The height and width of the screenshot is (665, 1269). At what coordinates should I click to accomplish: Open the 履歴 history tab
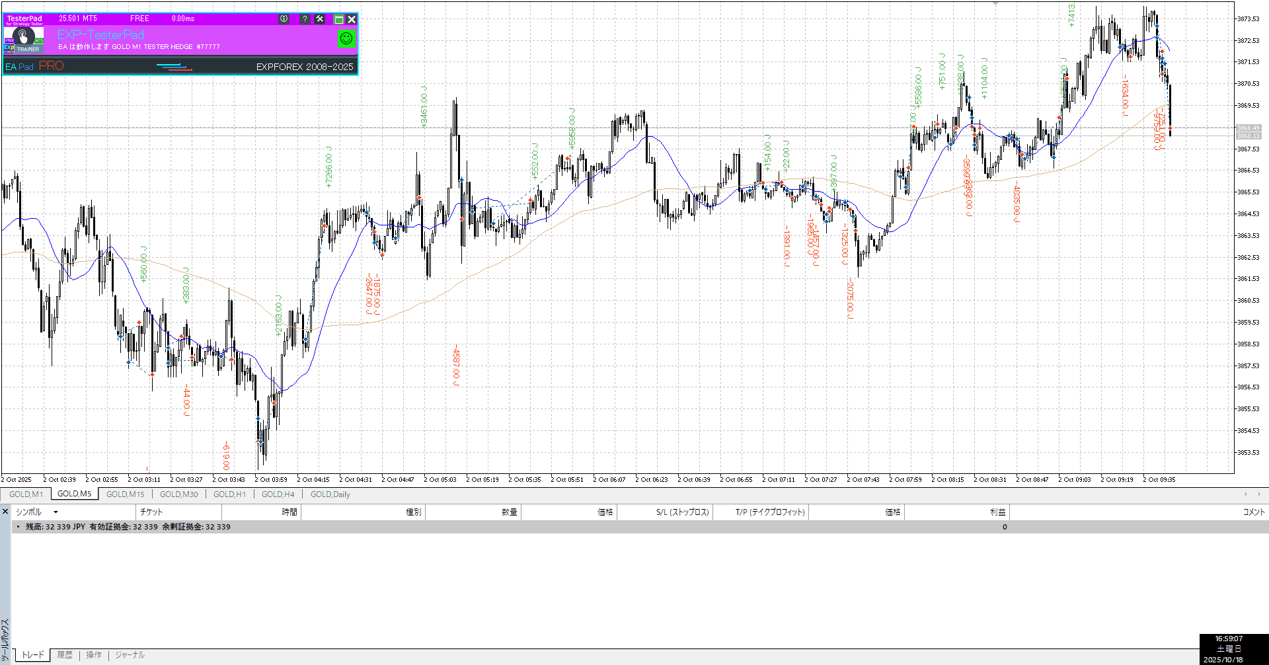pos(65,655)
